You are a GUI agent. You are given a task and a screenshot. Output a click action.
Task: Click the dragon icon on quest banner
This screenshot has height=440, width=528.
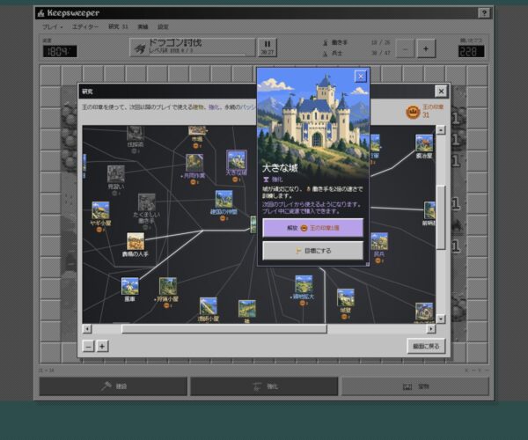coord(140,48)
